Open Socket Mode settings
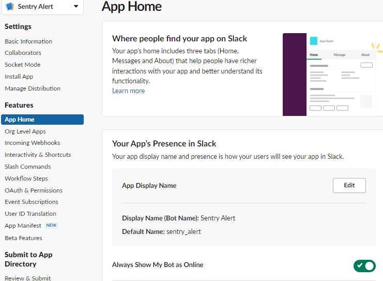This screenshot has height=281, width=383. pos(22,65)
